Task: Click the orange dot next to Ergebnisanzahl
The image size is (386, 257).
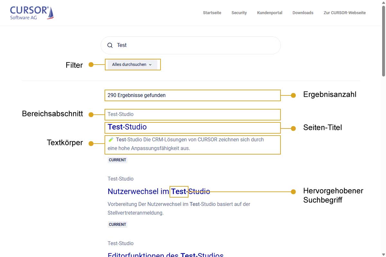Action: click(x=293, y=95)
